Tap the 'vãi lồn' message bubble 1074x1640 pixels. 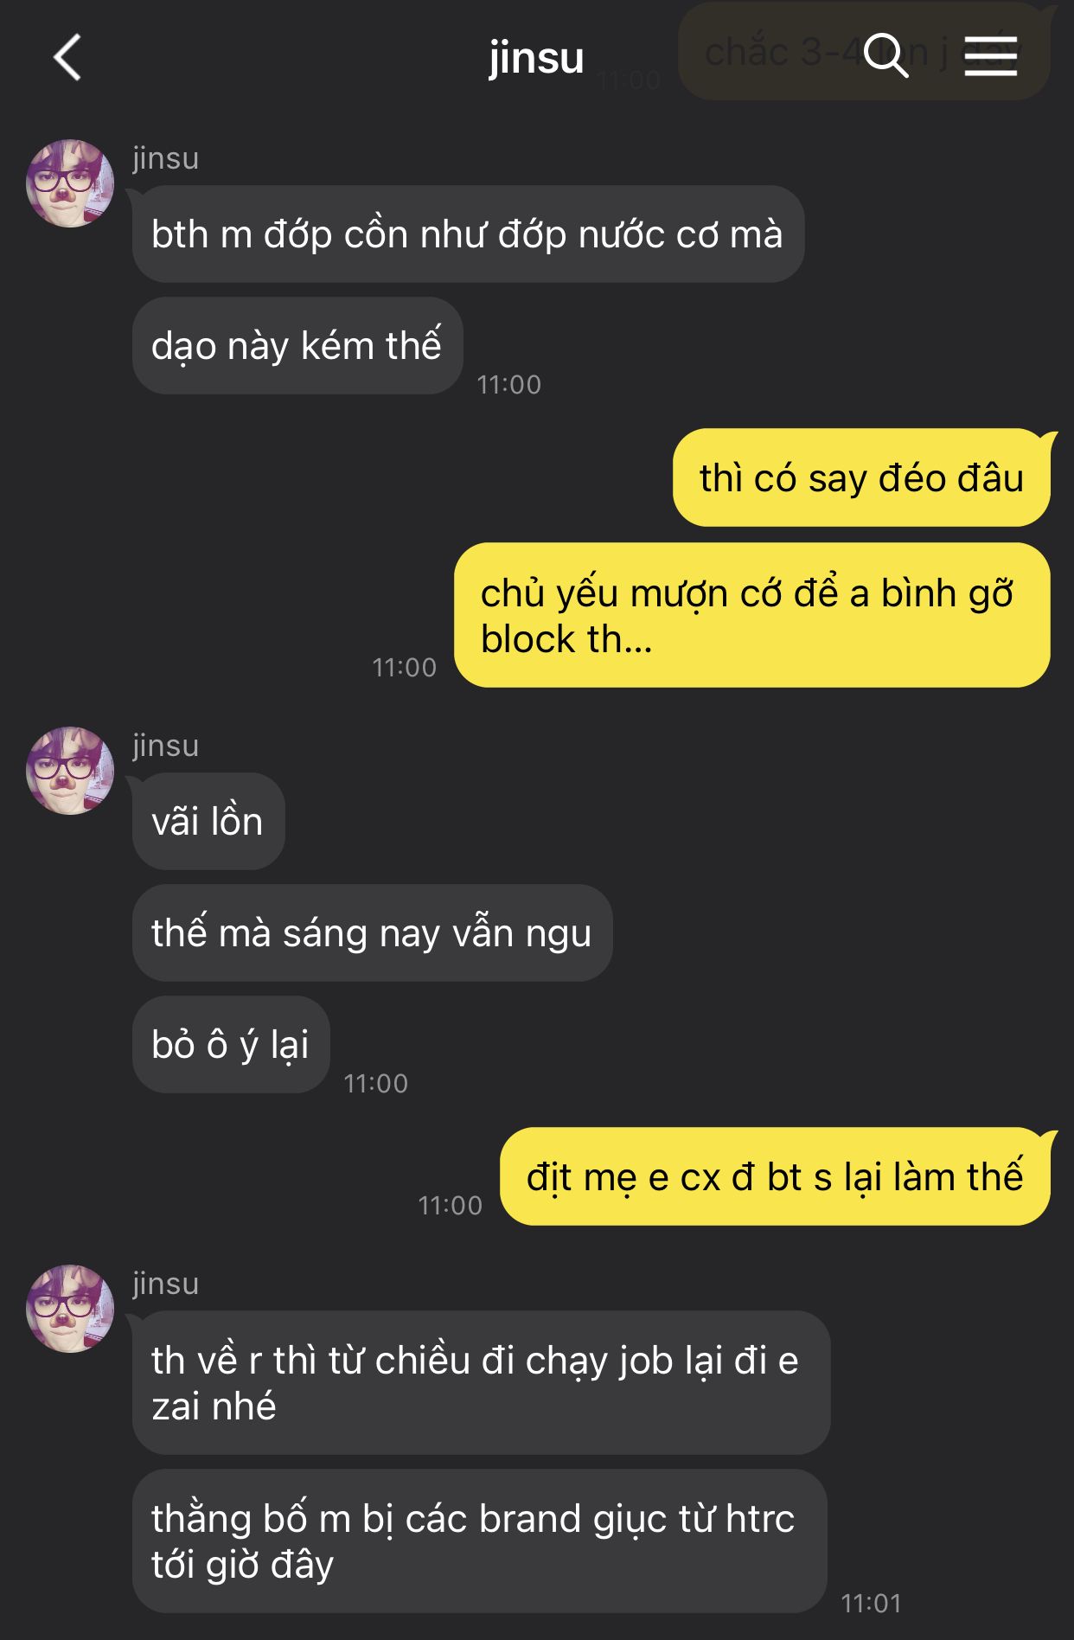coord(208,821)
